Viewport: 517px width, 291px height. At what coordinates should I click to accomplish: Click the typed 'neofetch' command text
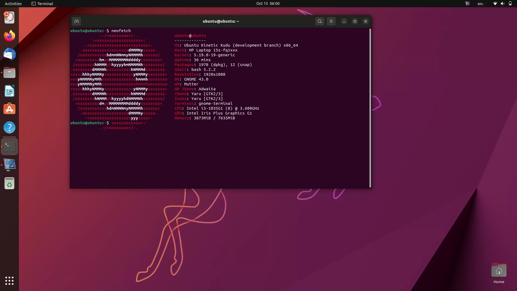121,31
